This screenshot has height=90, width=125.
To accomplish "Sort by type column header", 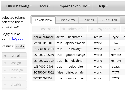I will coord(116,37).
